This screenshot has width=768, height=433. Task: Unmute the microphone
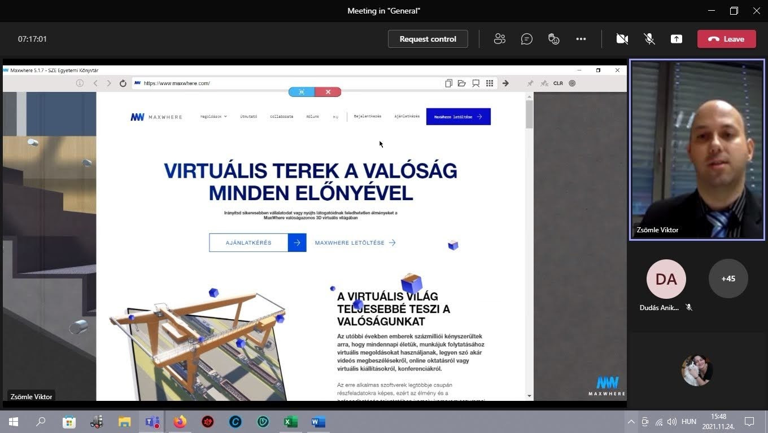pos(649,39)
